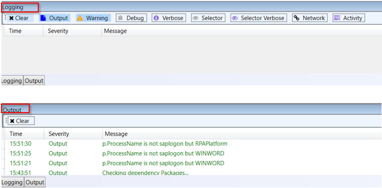The image size is (382, 188).
Task: Click the X icon of Output panel Clear
Action: tap(12, 121)
